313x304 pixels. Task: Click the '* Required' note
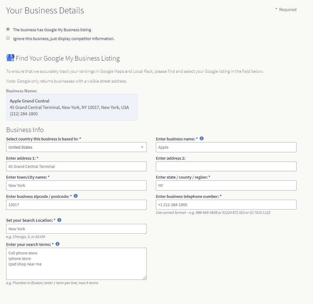point(286,9)
